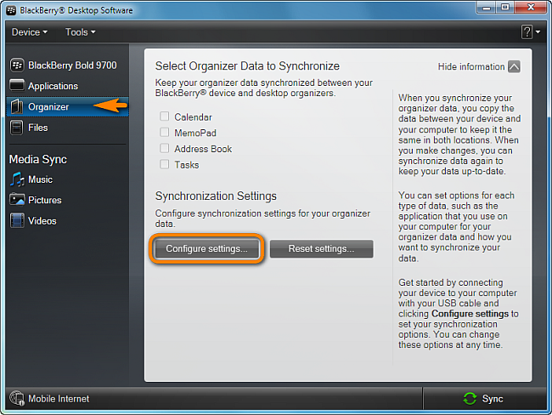Viewport: 552px width, 415px height.
Task: Open Music under Media Sync
Action: pyautogui.click(x=40, y=179)
